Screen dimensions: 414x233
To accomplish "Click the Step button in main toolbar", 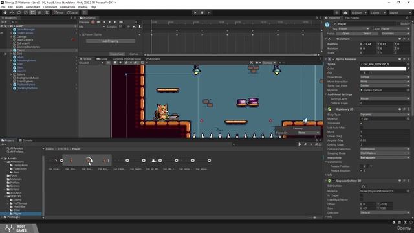I will coord(210,12).
